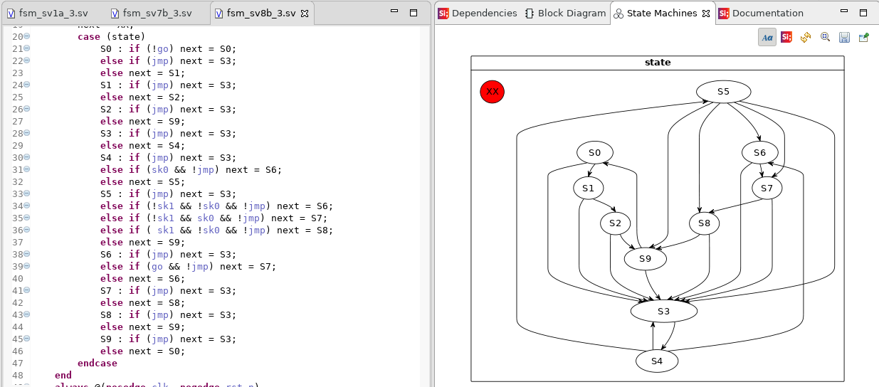The width and height of the screenshot is (879, 387).
Task: Save the diagram using the floppy disk icon
Action: (x=844, y=37)
